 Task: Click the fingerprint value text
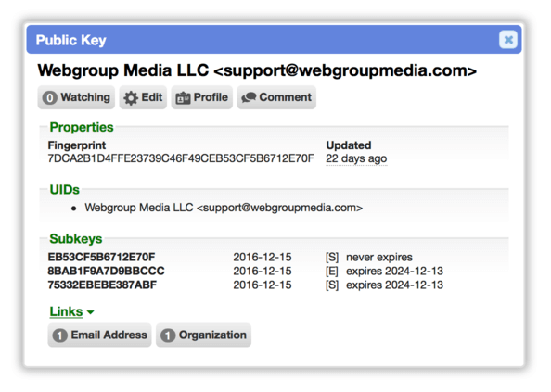(181, 158)
